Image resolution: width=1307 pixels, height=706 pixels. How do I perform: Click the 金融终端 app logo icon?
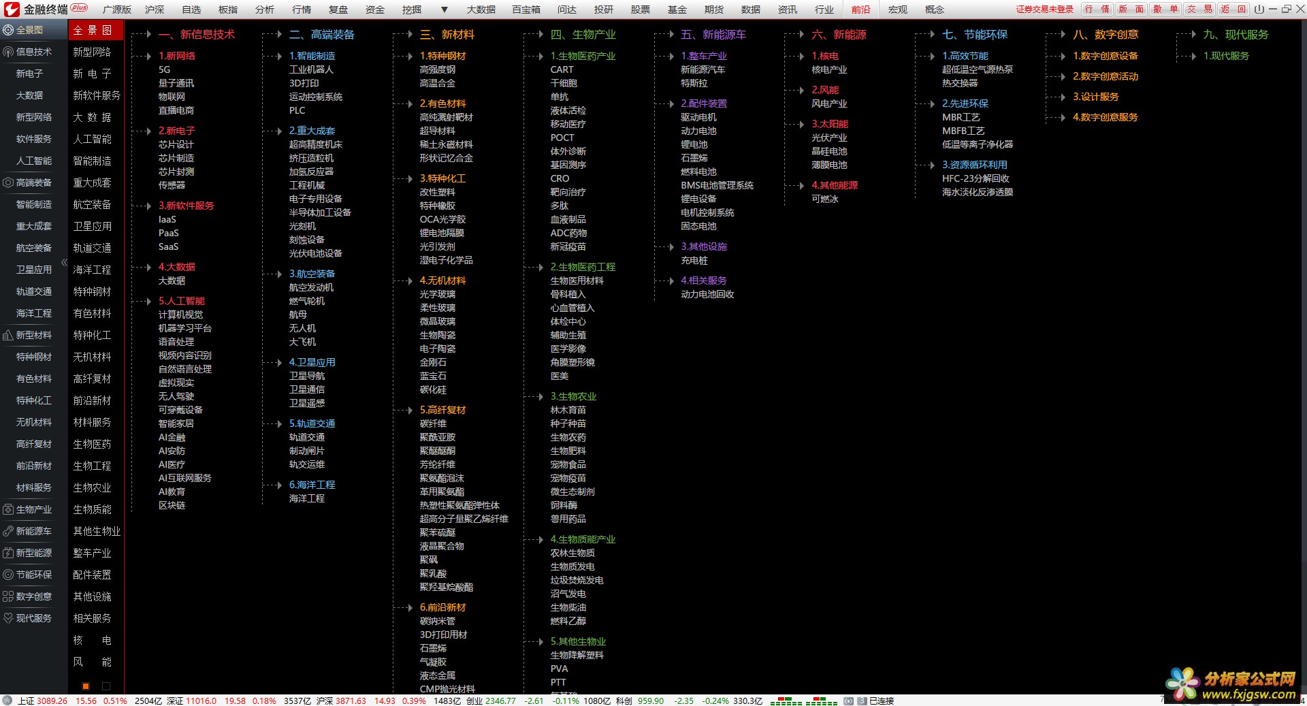point(12,9)
